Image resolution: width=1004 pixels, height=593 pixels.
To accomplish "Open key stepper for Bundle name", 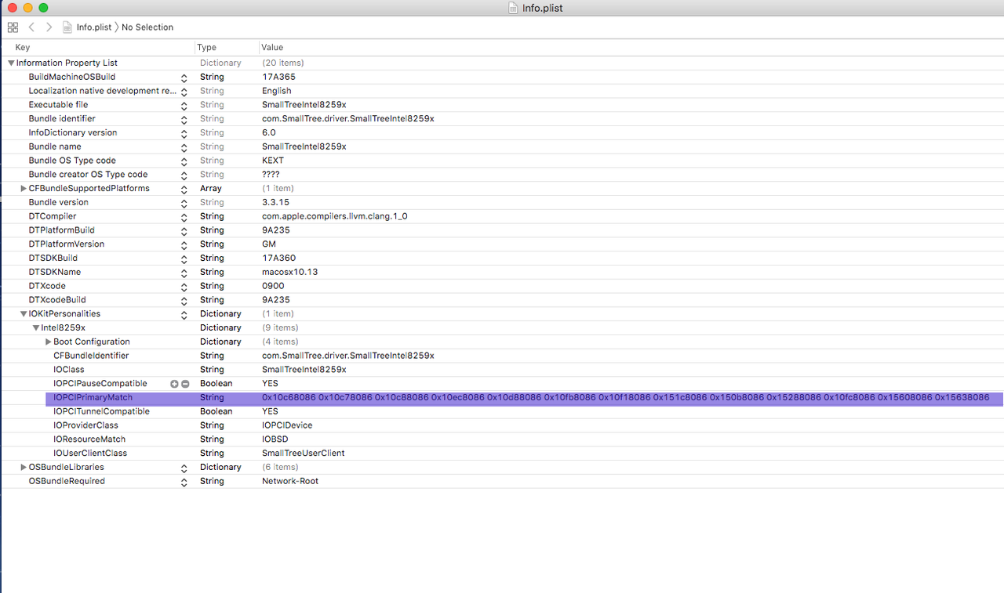I will 184,147.
